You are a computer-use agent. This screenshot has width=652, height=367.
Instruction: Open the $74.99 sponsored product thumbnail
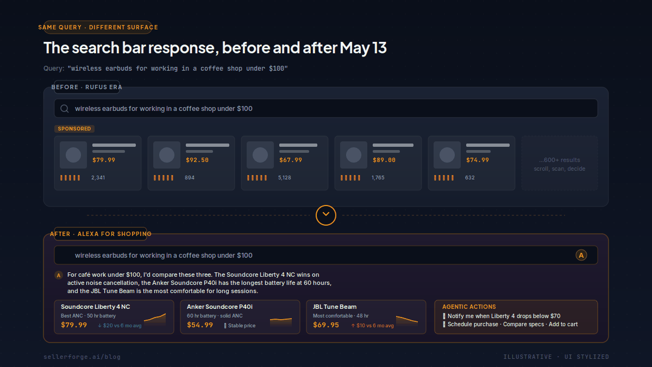447,155
